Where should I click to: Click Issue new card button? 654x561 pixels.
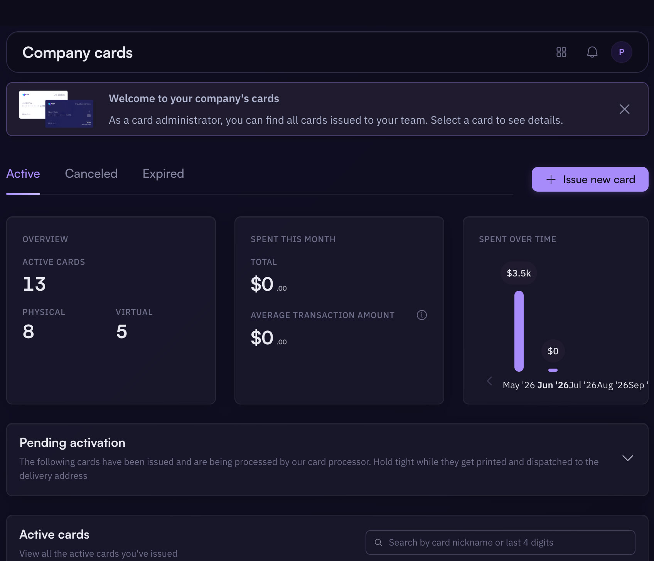pos(590,179)
